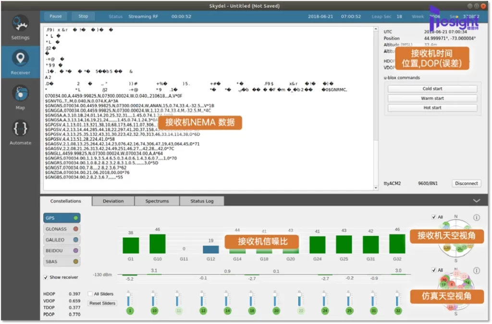
Task: Click the $GNGST line in the NMEA output
Action: (86, 168)
